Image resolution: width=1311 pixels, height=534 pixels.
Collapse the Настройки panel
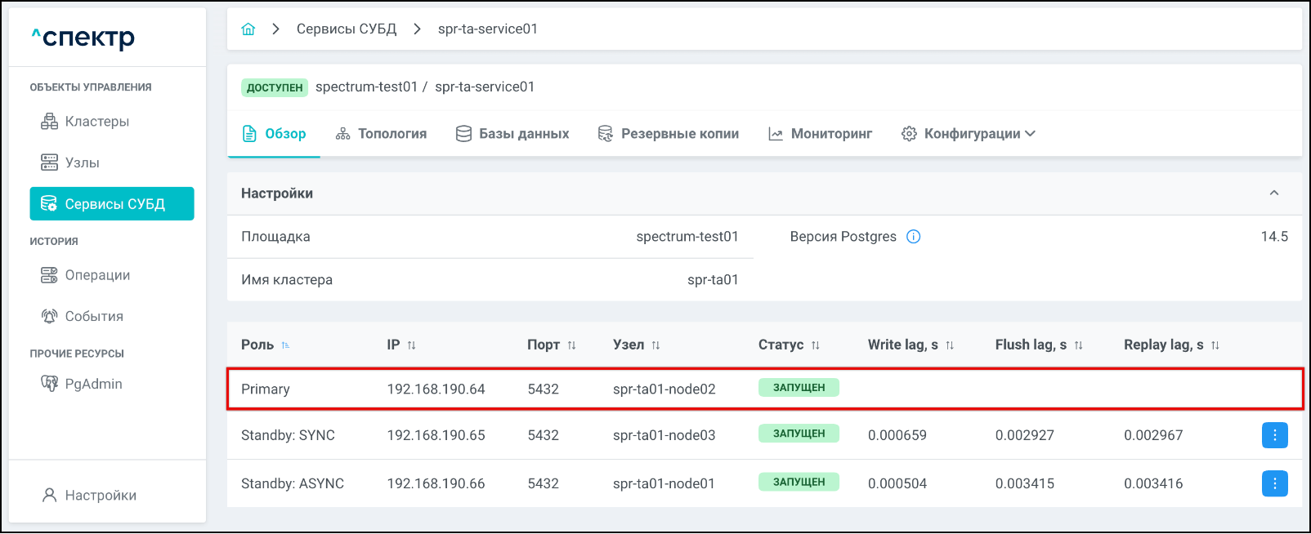[1273, 194]
